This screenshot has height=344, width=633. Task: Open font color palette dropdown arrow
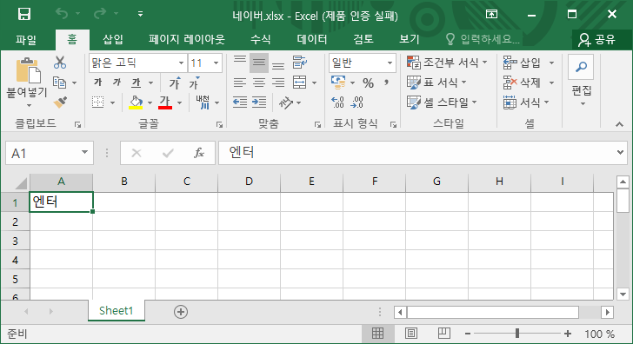(180, 103)
